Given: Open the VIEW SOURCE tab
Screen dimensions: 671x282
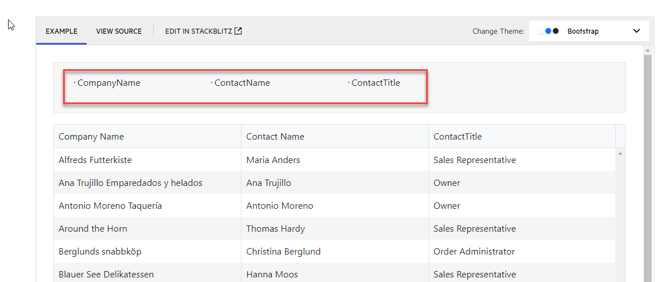Looking at the screenshot, I should 119,31.
